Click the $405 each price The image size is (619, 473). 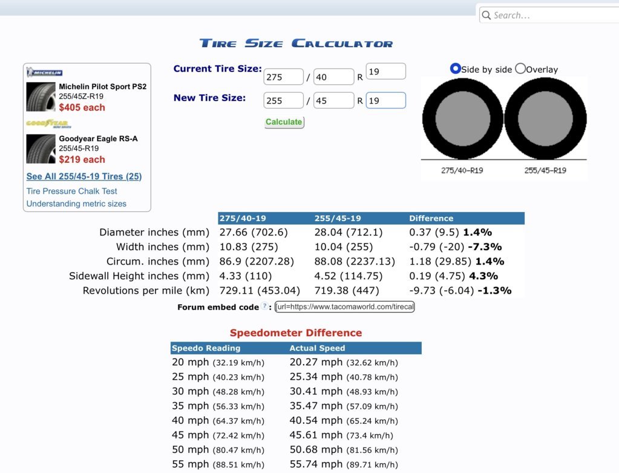[82, 107]
